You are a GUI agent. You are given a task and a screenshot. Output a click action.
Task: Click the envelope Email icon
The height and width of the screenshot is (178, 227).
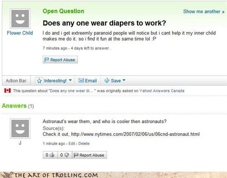81,81
